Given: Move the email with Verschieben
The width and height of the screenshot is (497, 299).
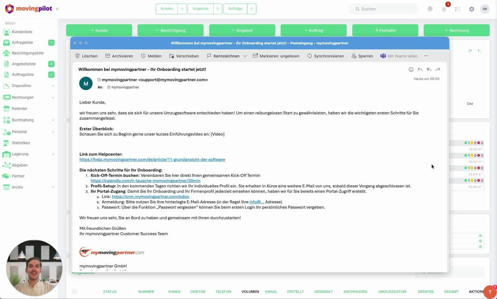Looking at the screenshot, I should point(184,56).
